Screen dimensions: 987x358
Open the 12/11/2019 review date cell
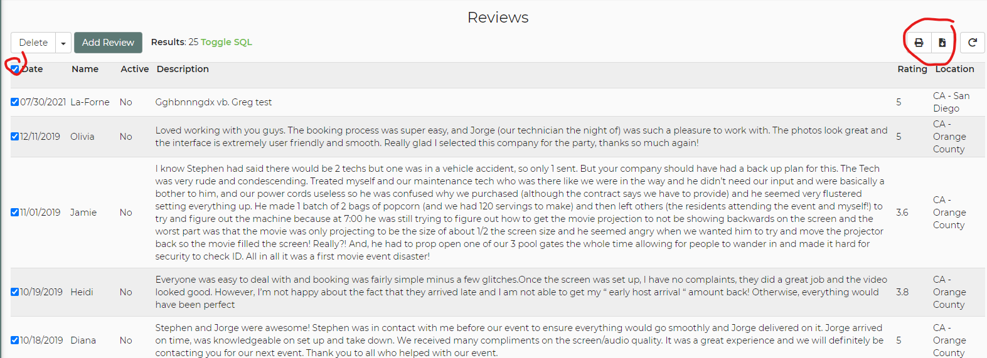40,137
